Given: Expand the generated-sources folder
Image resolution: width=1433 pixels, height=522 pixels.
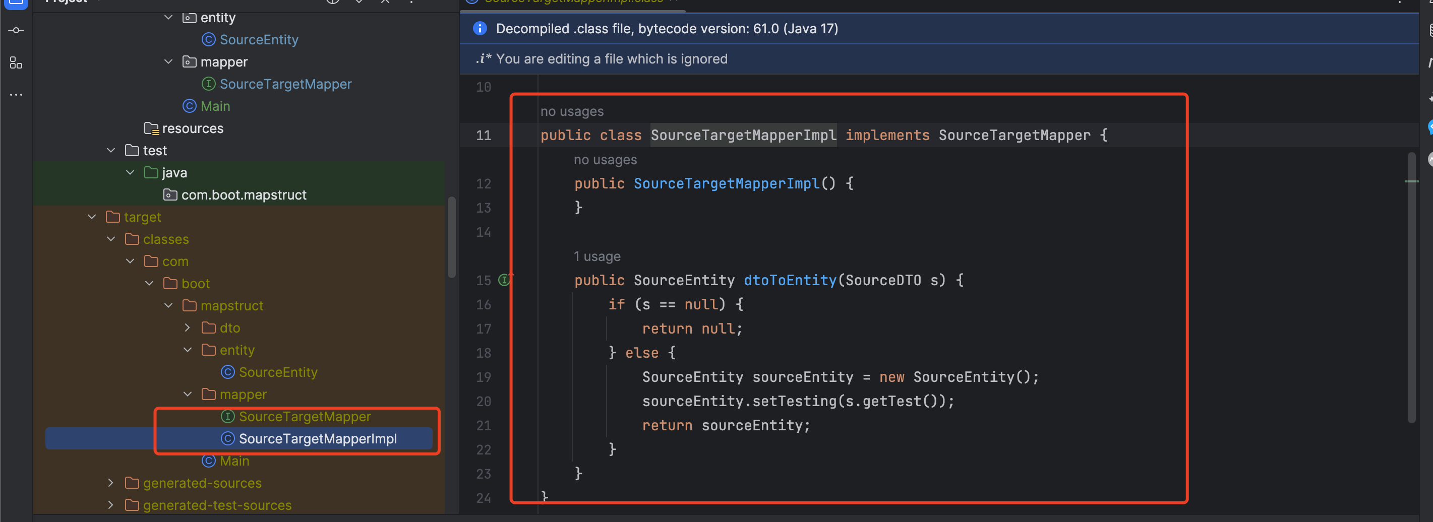Looking at the screenshot, I should pyautogui.click(x=111, y=483).
